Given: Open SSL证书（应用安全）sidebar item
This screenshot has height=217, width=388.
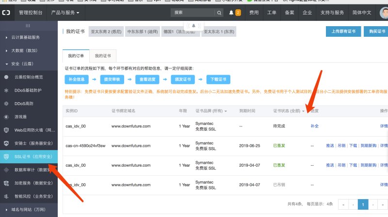Looking at the screenshot, I should [x=29, y=156].
